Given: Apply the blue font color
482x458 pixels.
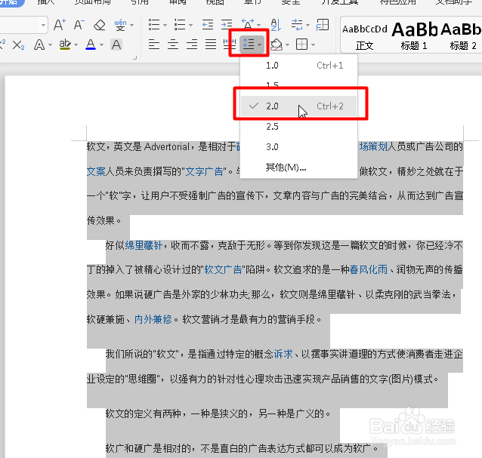Looking at the screenshot, I should point(91,45).
